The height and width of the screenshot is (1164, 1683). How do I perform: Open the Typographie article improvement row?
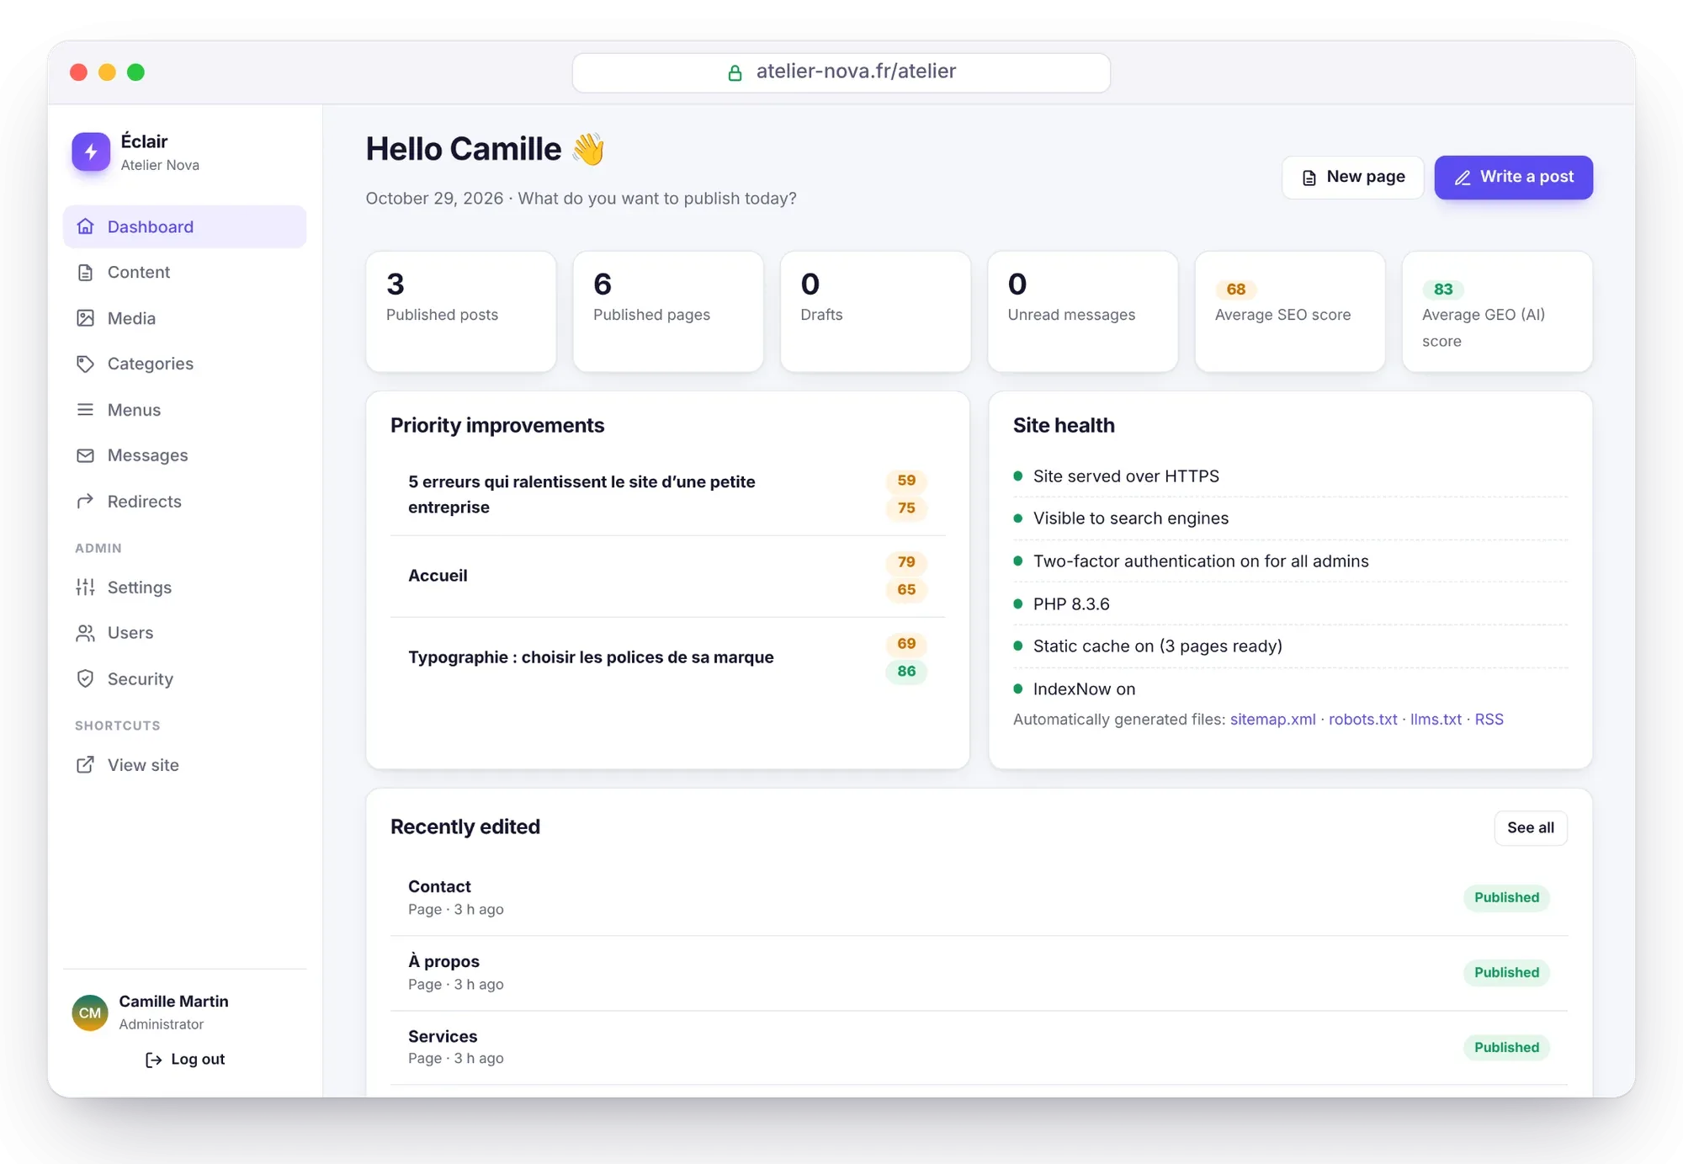tap(667, 658)
